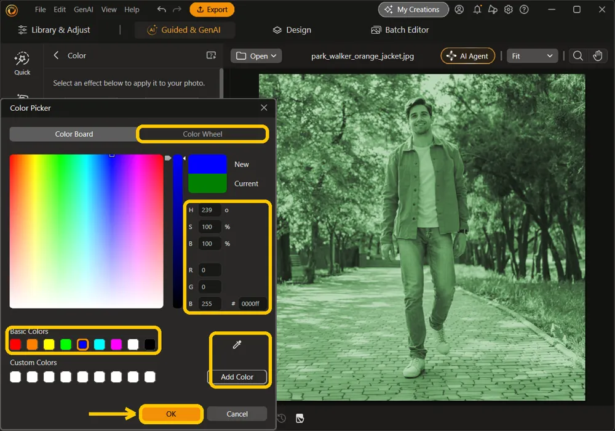Screen dimensions: 615x431
Task: Select the orange basic color swatch
Action: [32, 344]
